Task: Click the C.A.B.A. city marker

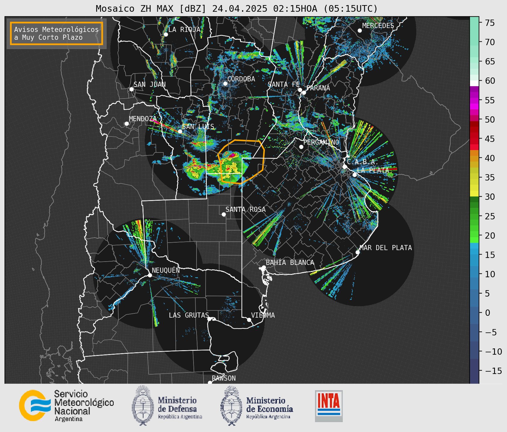Action: click(x=345, y=167)
